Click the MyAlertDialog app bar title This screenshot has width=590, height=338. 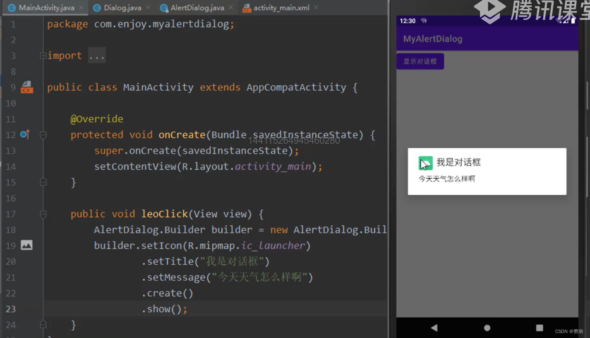(x=433, y=39)
